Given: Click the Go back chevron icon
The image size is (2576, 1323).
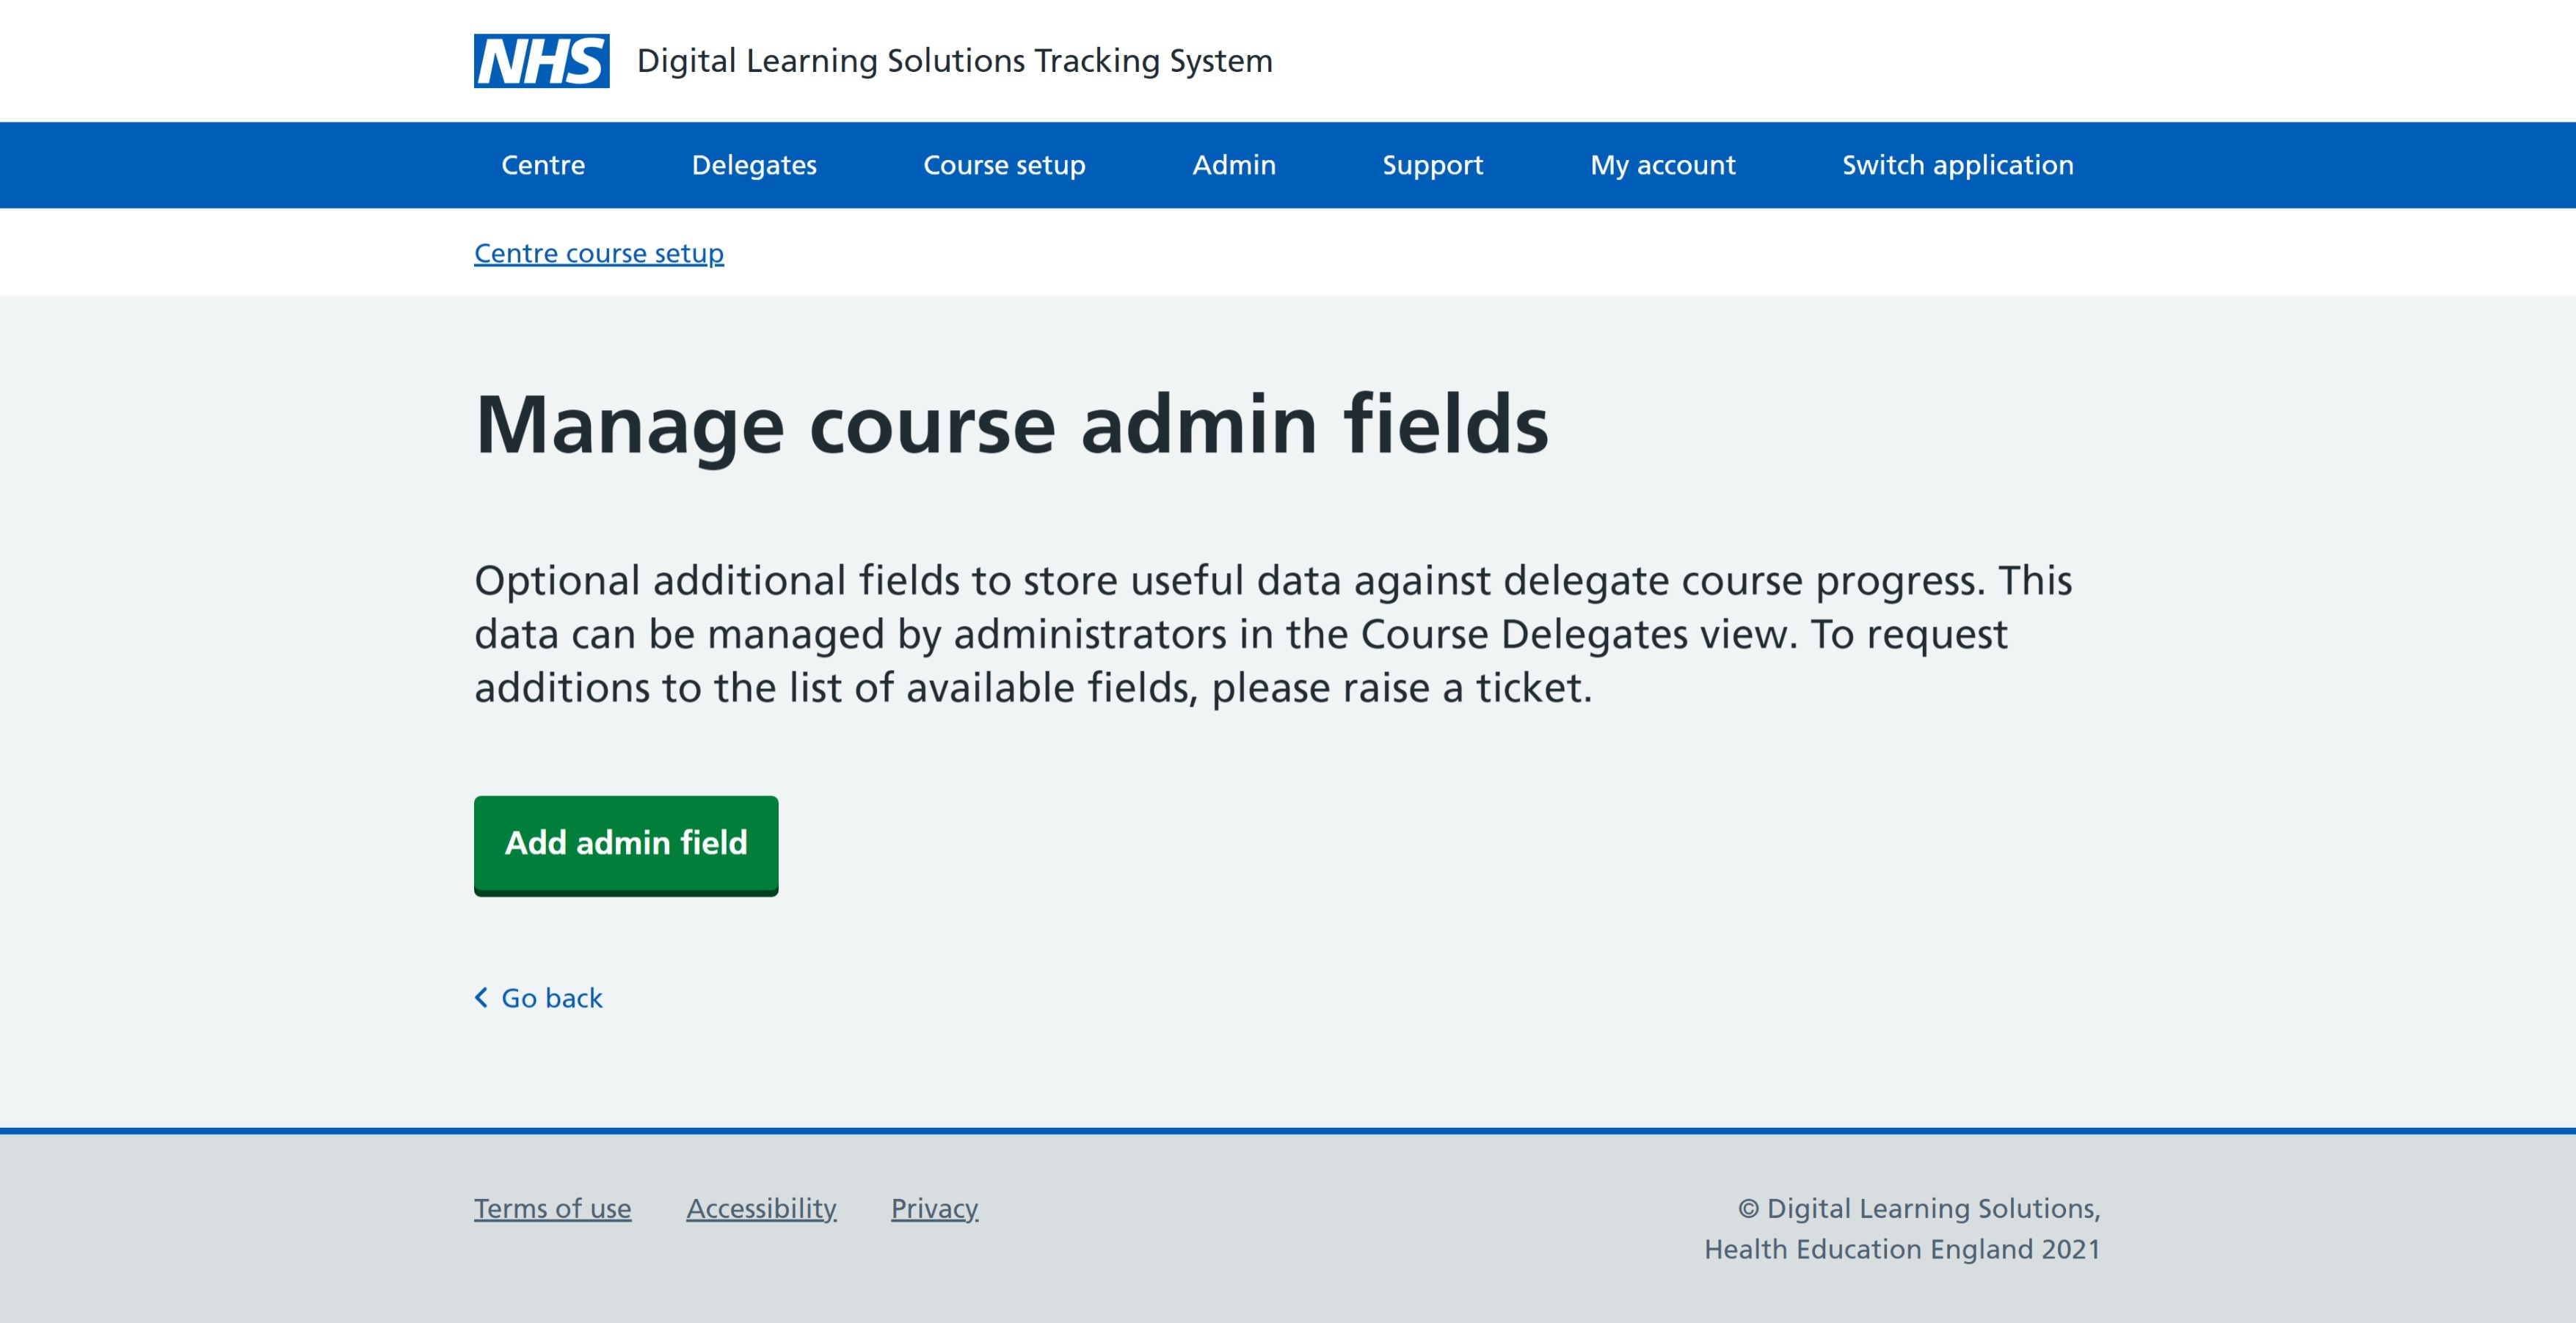Looking at the screenshot, I should click(481, 997).
